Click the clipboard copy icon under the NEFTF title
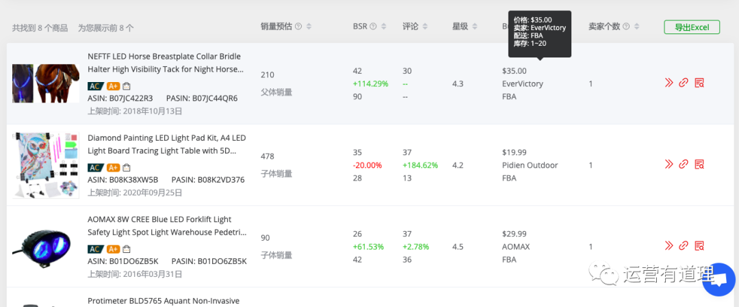The height and width of the screenshot is (307, 739). point(127,86)
